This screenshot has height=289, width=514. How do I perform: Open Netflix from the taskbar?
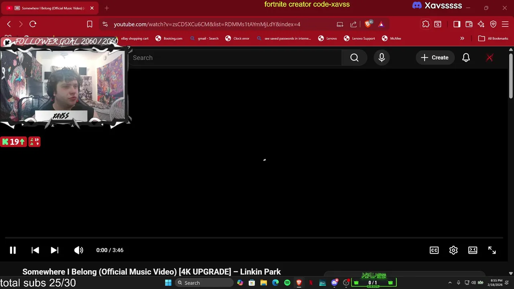tap(311, 283)
